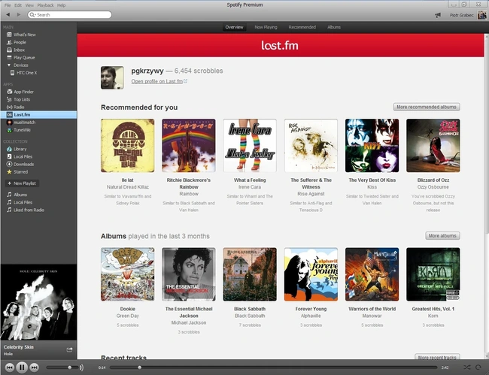The image size is (489, 375).
Task: Click the More recent tracks button
Action: tap(437, 357)
